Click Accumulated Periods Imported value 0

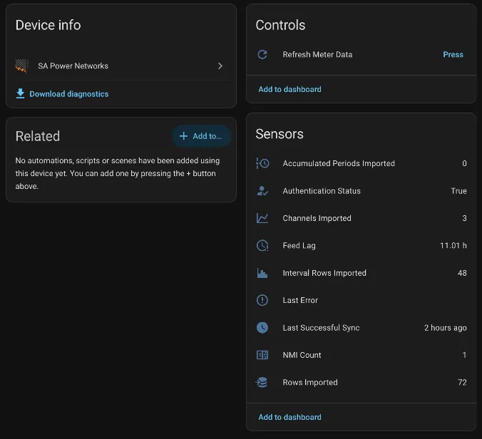pos(464,163)
